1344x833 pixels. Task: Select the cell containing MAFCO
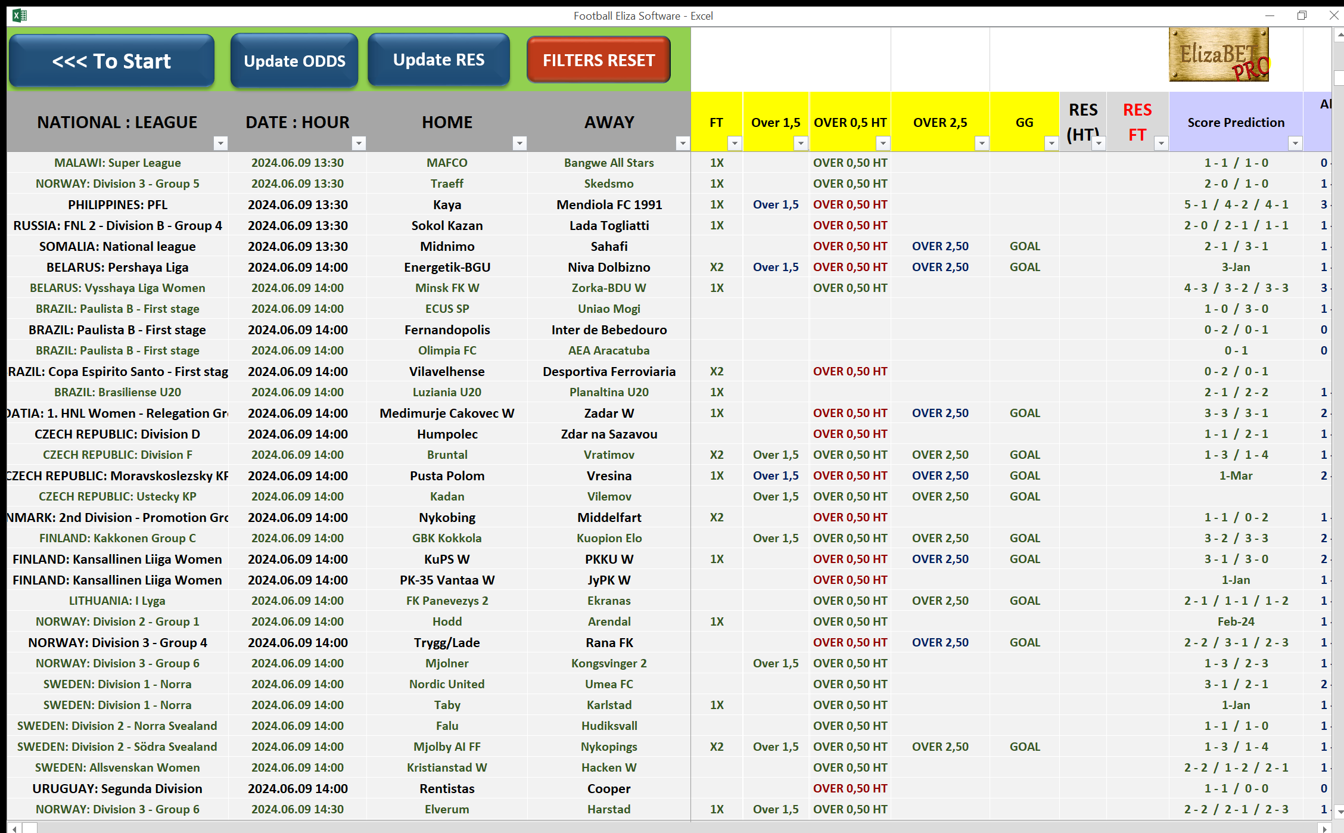click(x=447, y=162)
